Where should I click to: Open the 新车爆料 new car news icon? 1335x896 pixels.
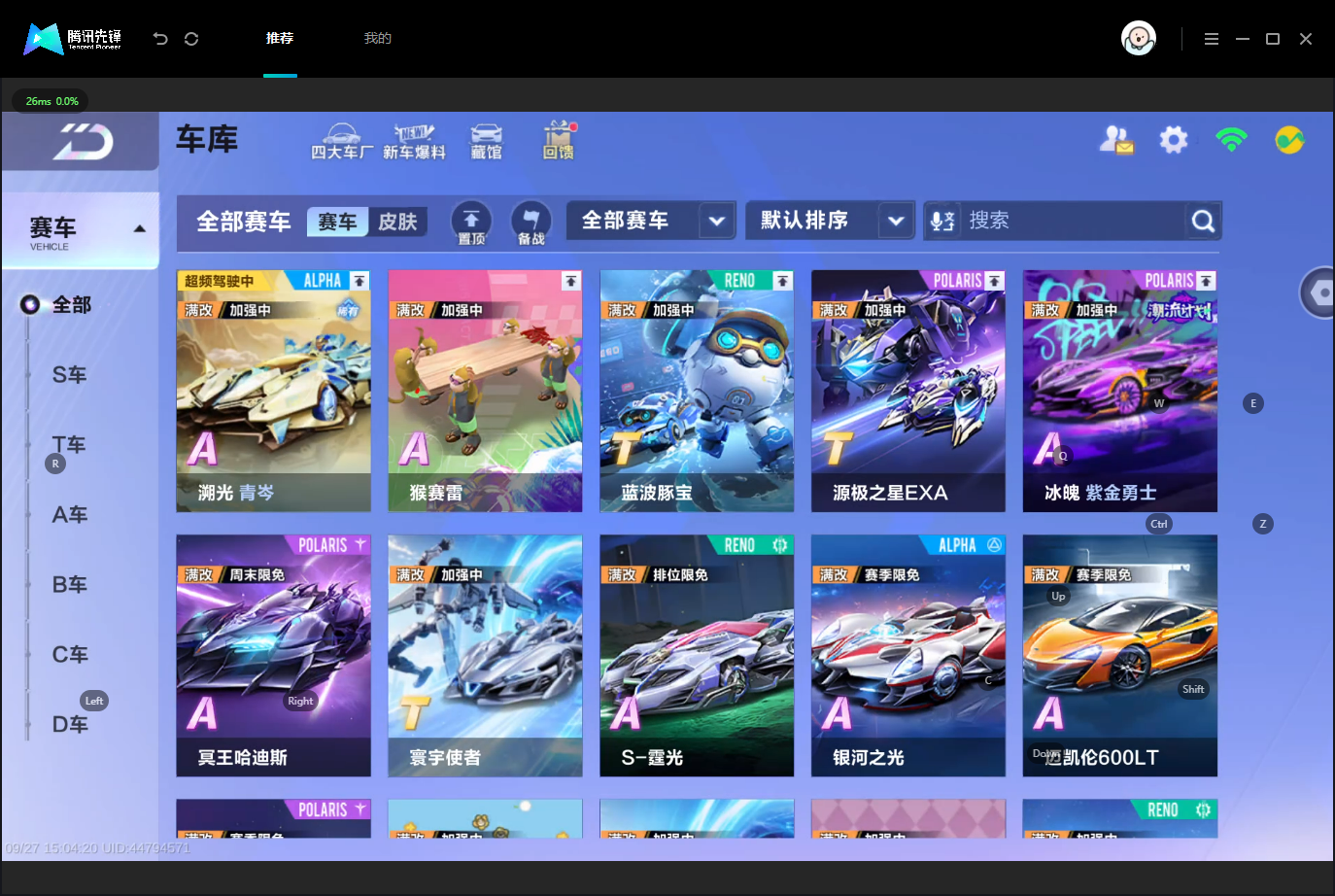(414, 142)
